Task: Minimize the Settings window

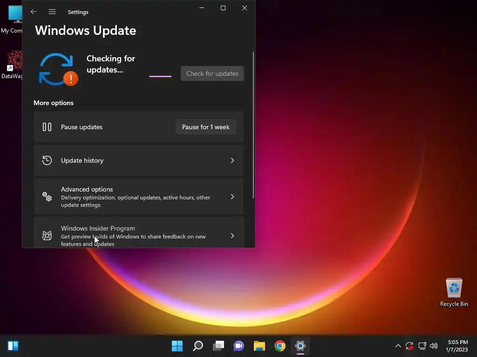Action: (201, 8)
